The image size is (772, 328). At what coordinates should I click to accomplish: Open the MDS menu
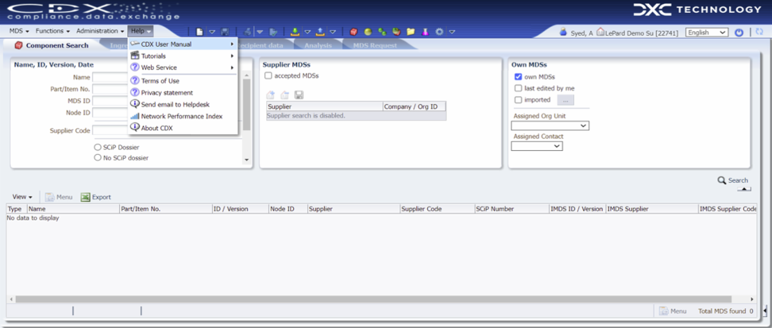pyautogui.click(x=19, y=31)
